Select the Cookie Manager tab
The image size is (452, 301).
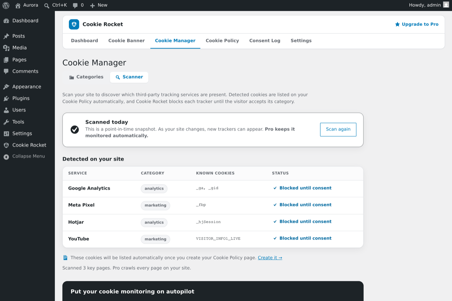175,41
